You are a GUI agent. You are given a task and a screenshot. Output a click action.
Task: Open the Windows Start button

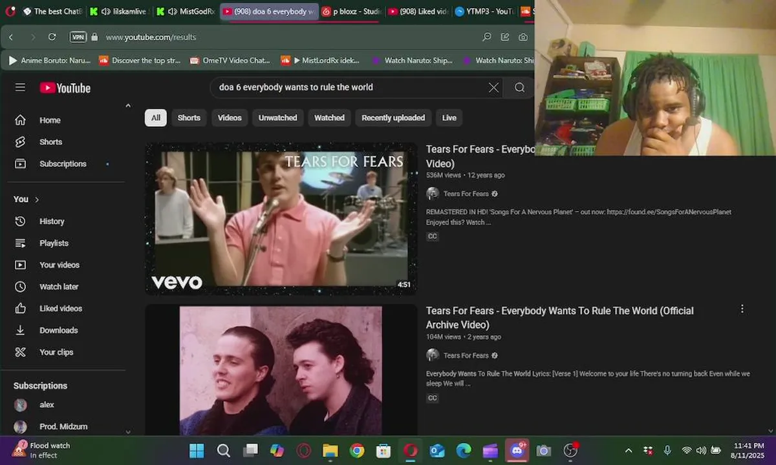coord(197,450)
